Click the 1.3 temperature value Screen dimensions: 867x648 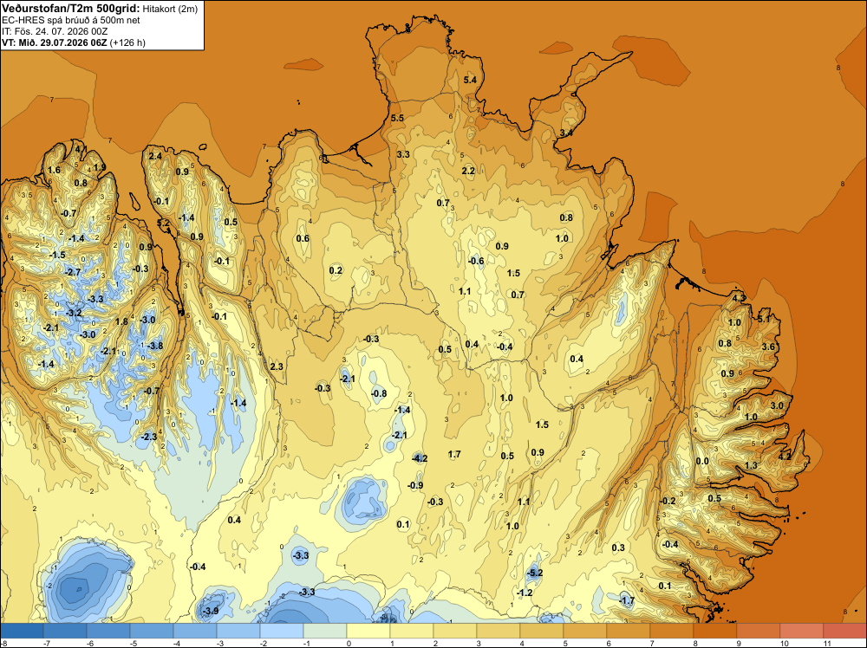[751, 466]
